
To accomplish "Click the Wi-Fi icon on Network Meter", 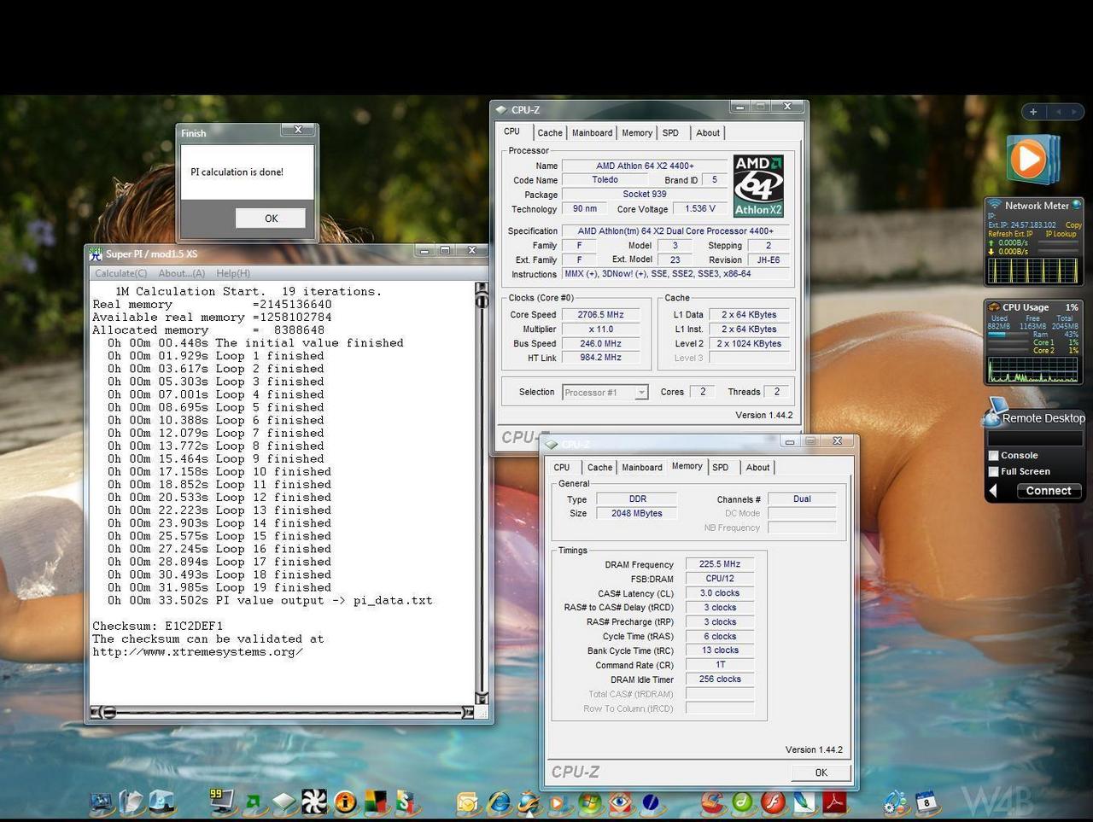I will [994, 205].
